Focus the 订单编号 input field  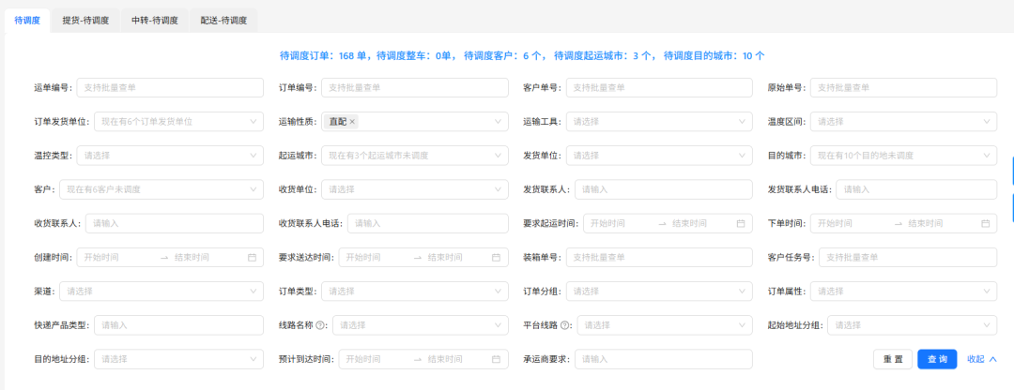tap(415, 88)
